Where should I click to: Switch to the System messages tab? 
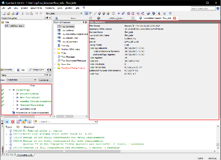[10, 155]
